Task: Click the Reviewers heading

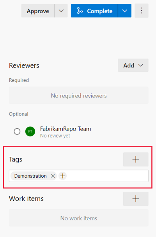Action: [x=24, y=65]
